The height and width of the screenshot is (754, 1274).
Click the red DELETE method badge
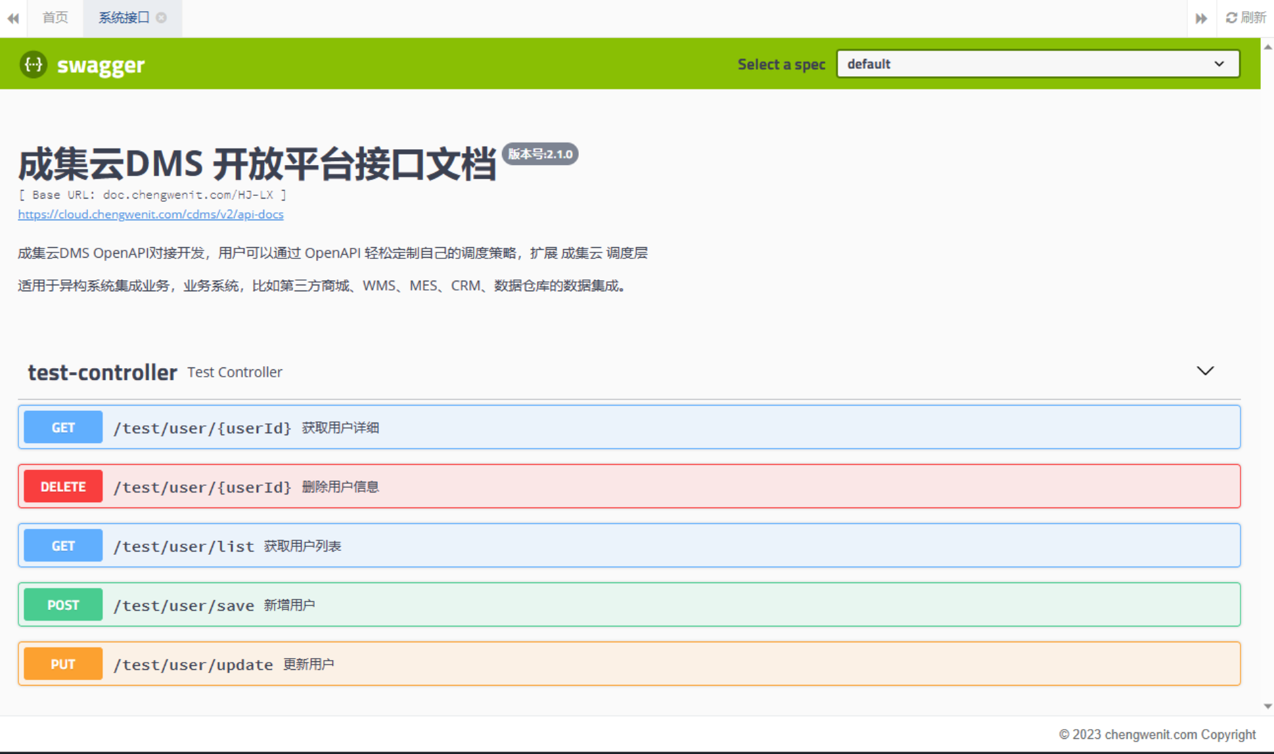pos(63,486)
